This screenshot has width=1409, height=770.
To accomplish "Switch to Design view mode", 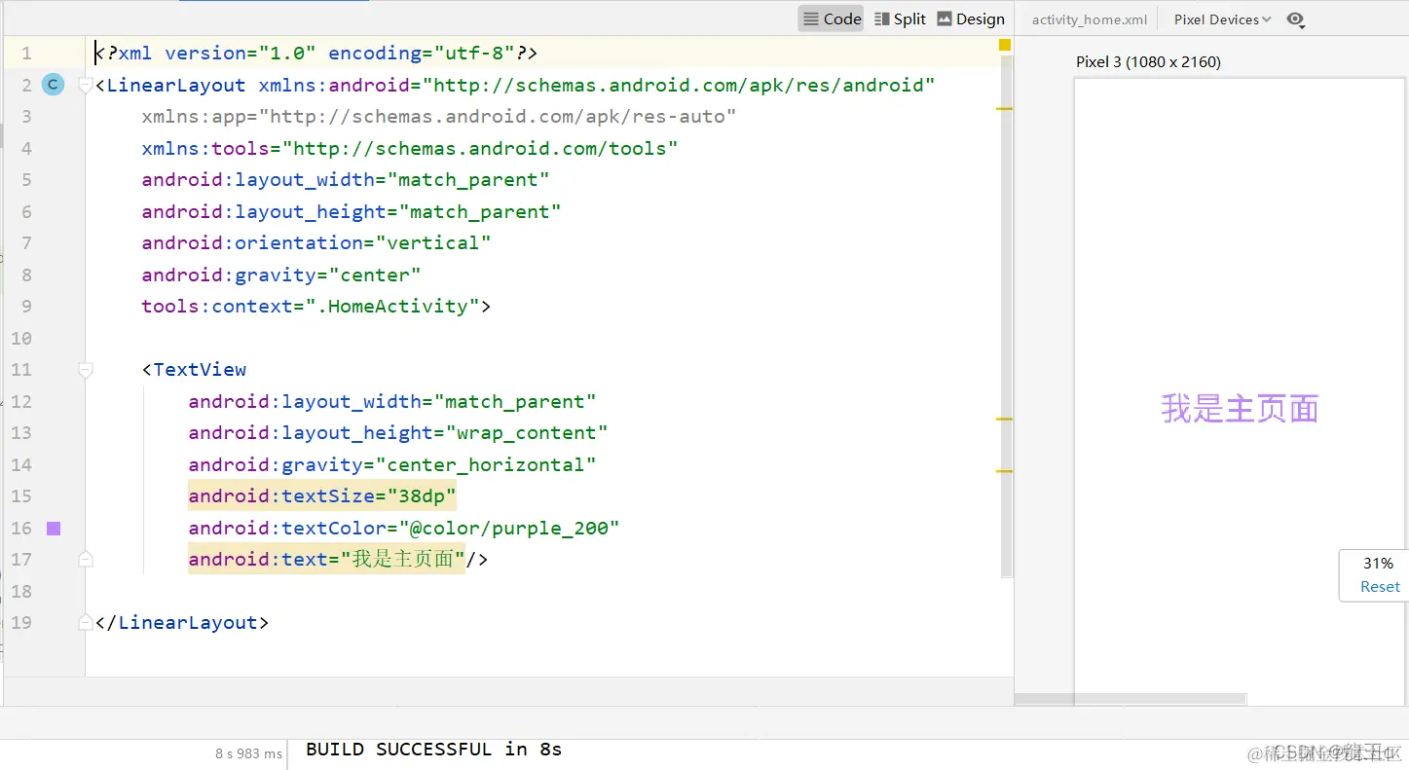I will (970, 18).
